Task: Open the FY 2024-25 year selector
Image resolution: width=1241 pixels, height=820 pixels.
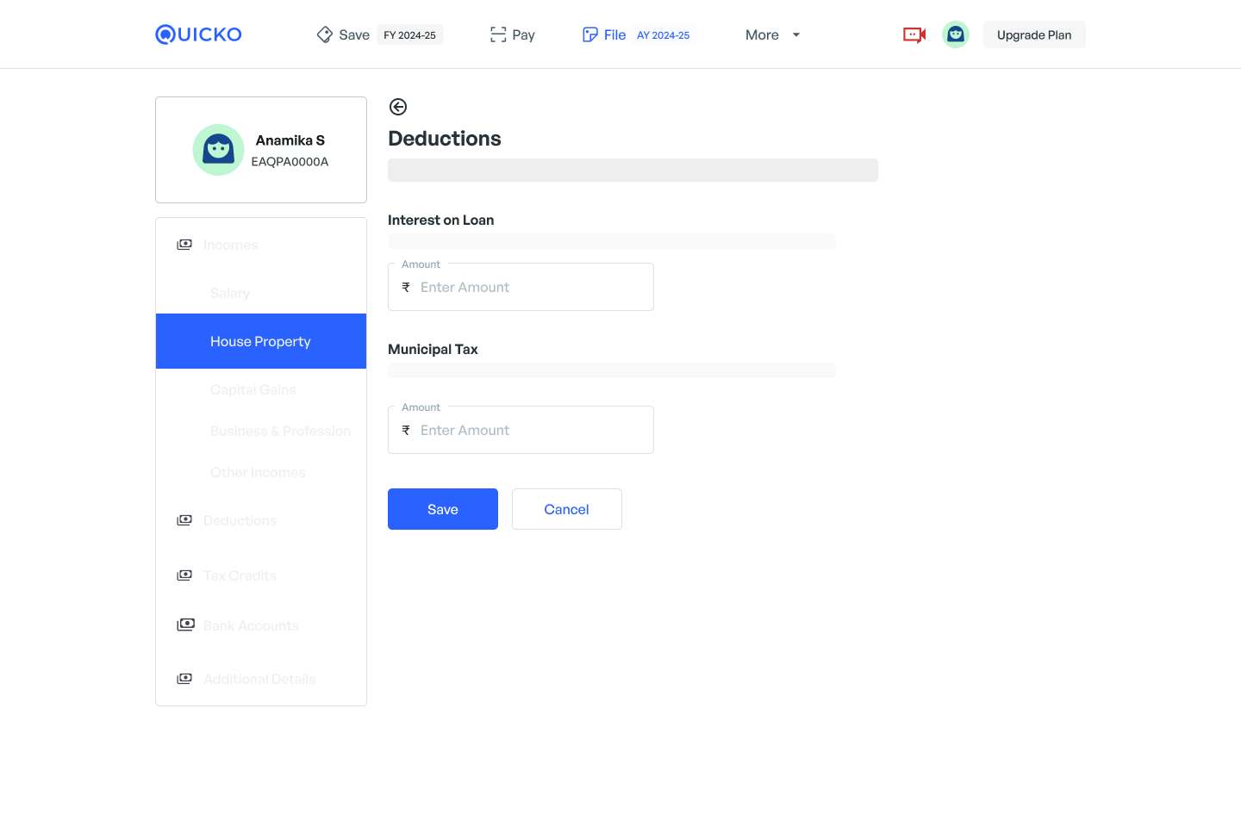Action: (409, 35)
